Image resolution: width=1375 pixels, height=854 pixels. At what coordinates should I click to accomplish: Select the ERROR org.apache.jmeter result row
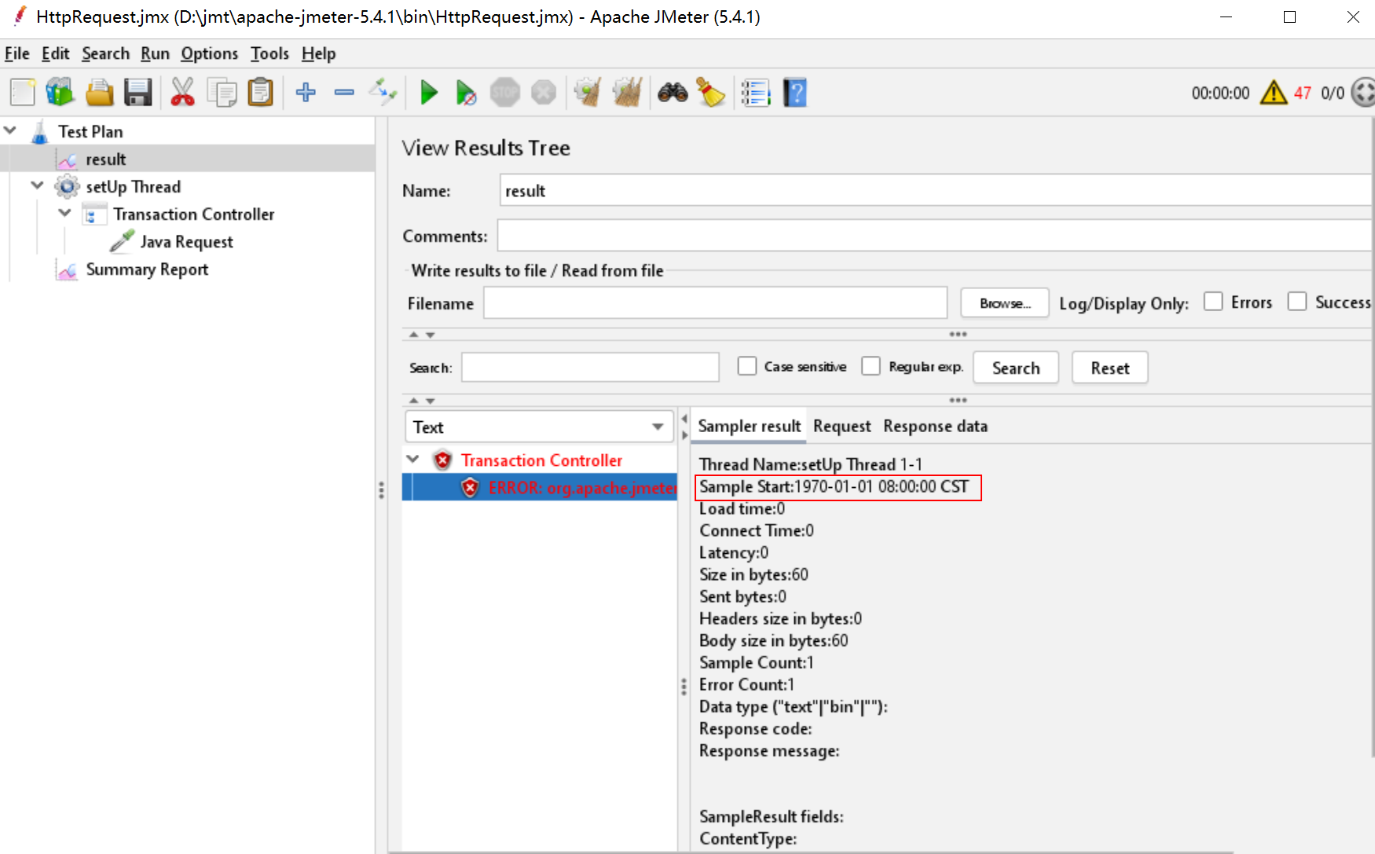point(539,487)
